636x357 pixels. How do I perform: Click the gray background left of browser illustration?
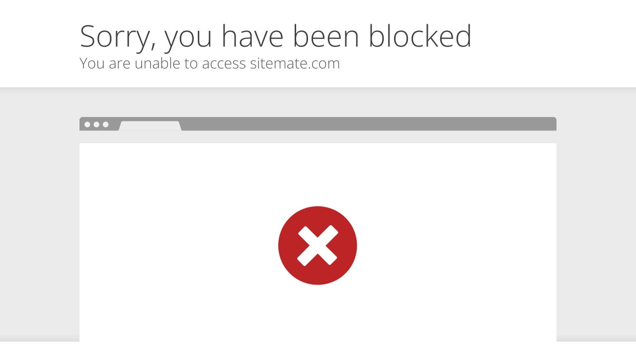point(40,223)
